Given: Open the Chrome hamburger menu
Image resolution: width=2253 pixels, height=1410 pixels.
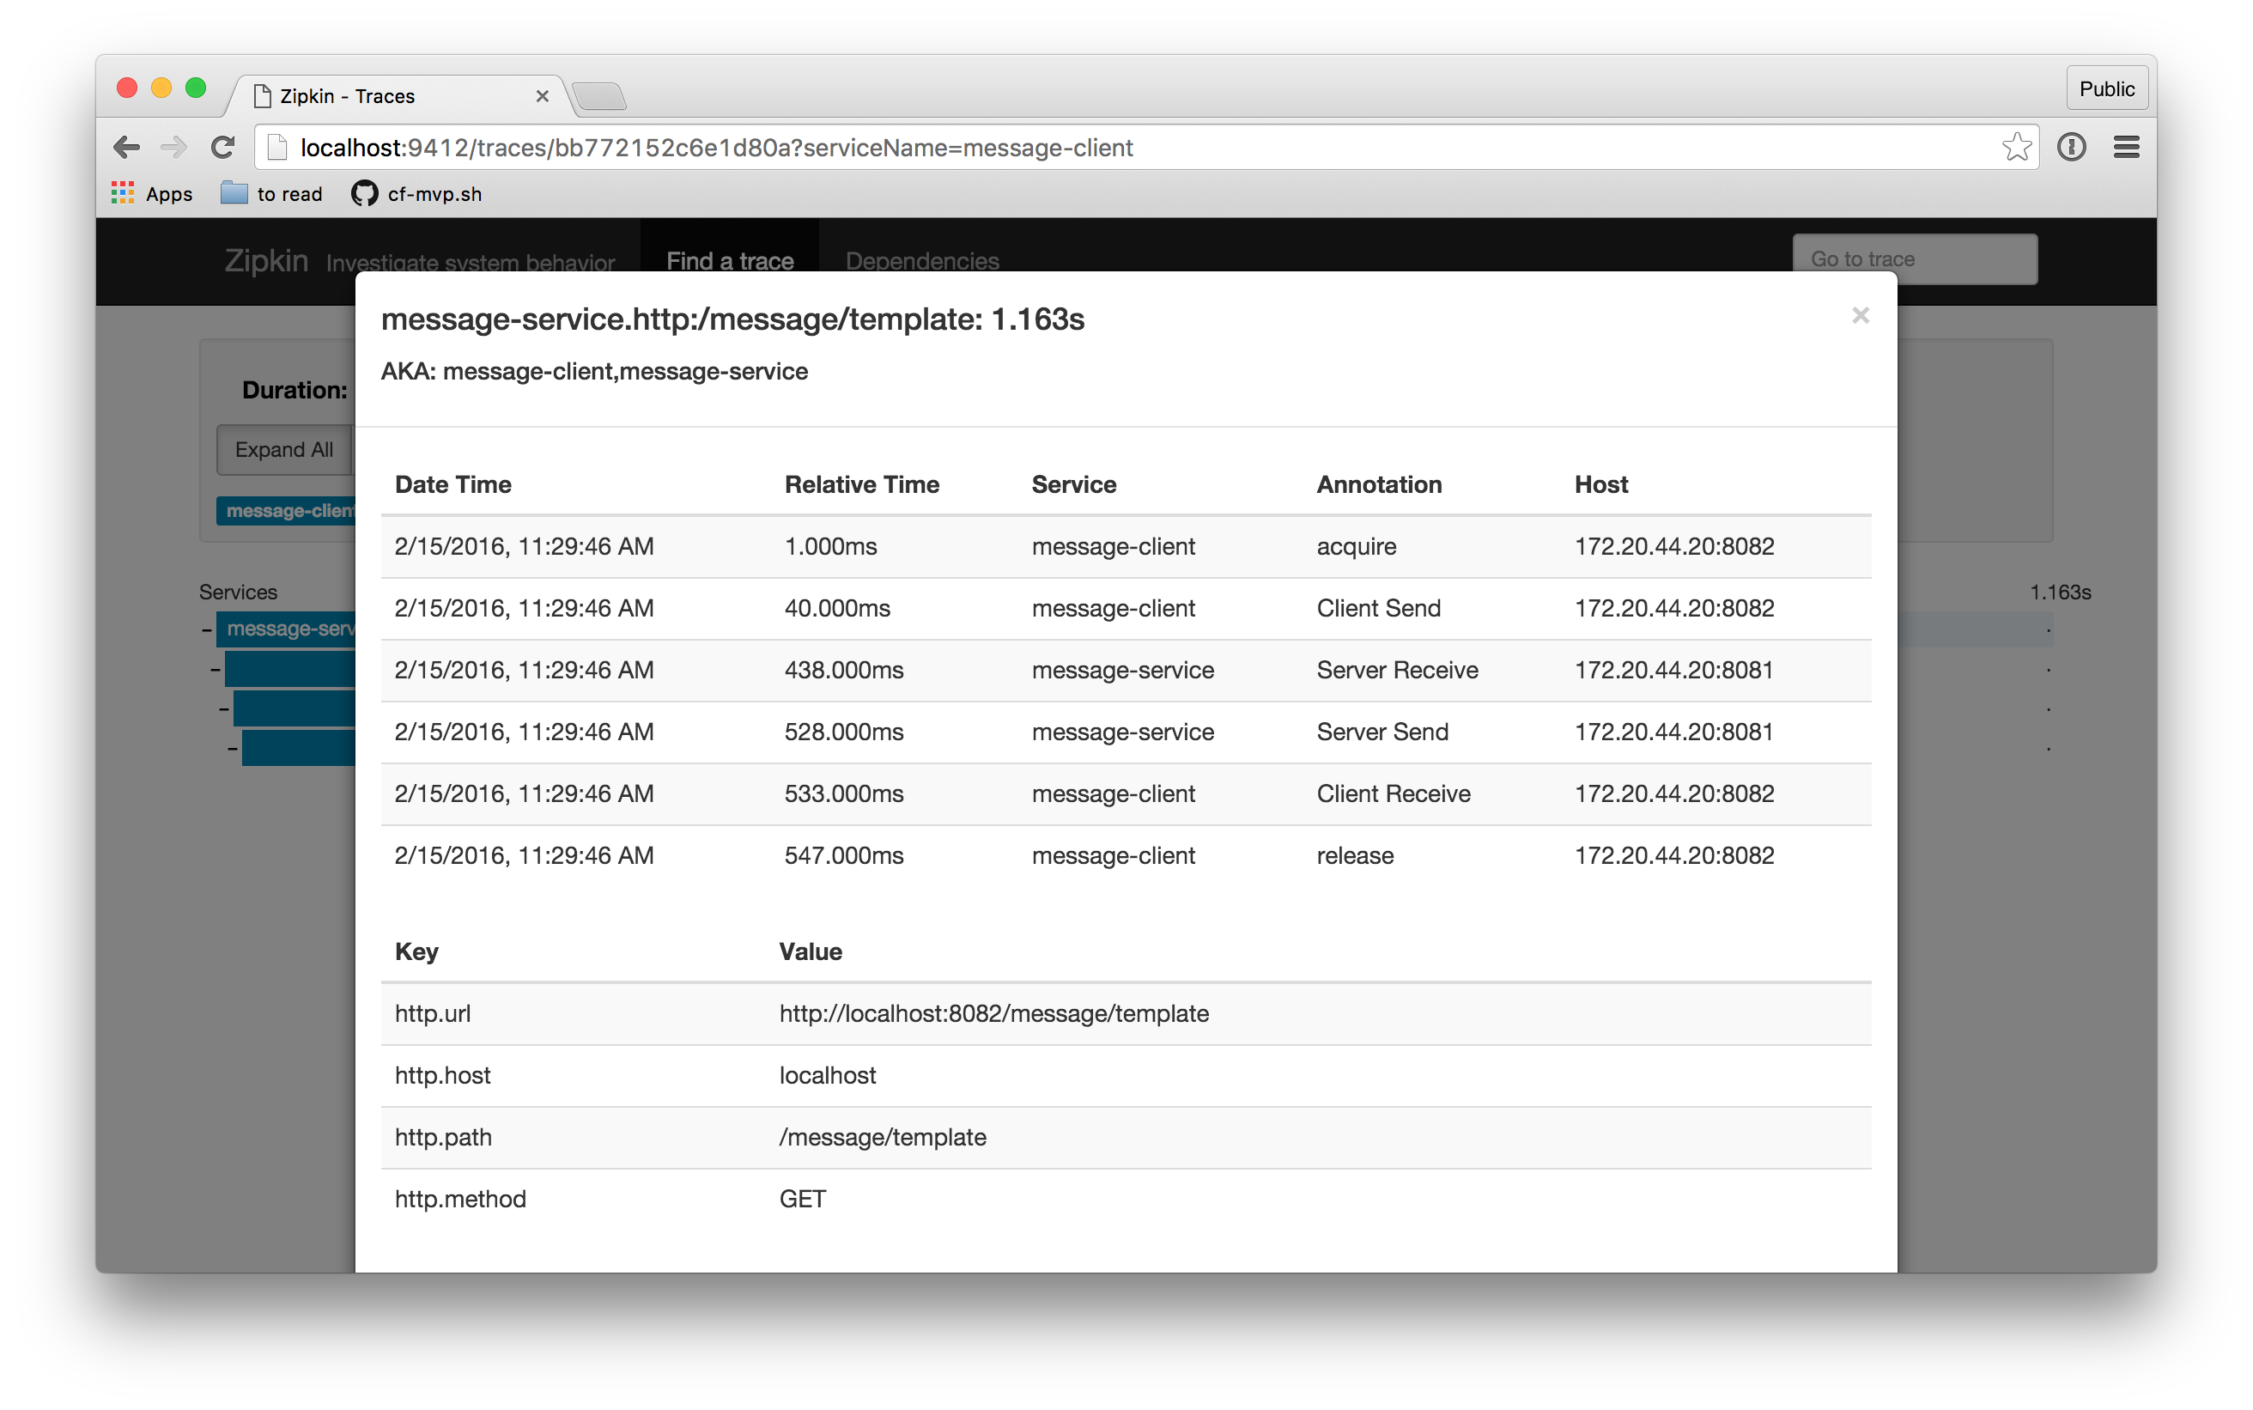Looking at the screenshot, I should point(2125,148).
